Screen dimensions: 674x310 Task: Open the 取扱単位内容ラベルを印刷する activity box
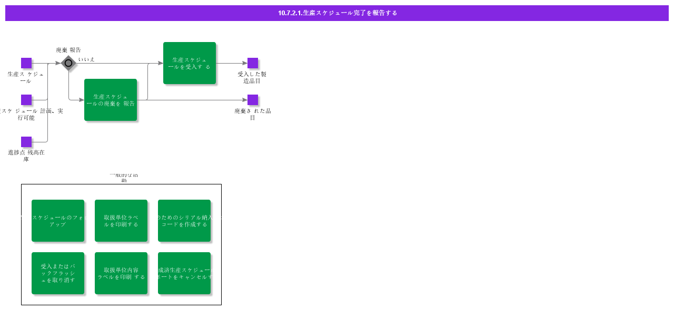[x=121, y=273]
